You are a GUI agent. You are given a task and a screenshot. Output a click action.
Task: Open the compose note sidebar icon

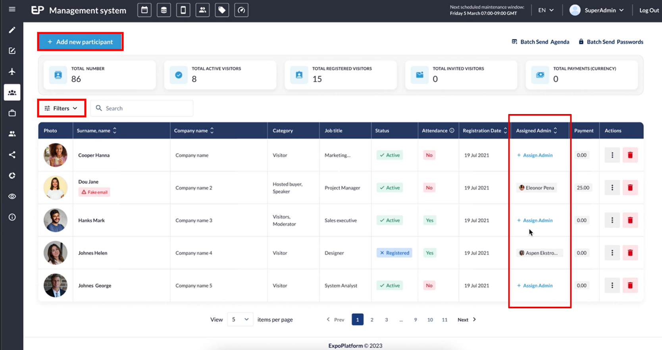click(12, 51)
